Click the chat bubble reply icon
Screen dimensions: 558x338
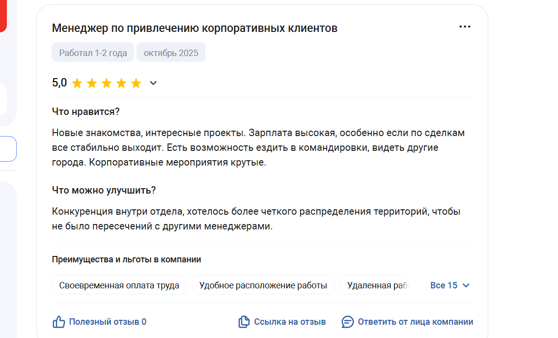pos(348,322)
